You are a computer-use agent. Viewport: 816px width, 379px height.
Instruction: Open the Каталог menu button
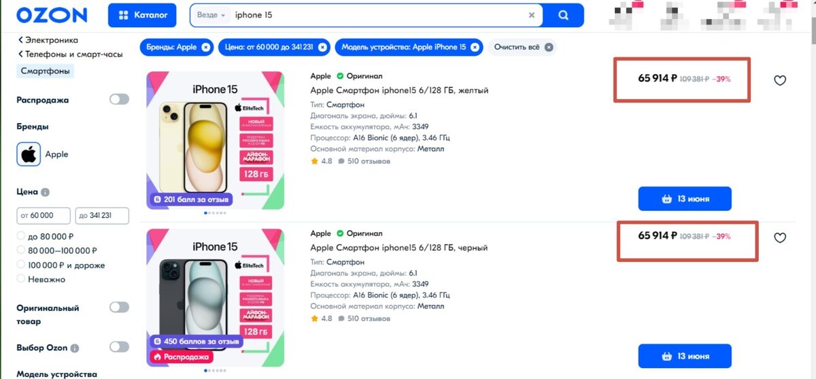142,15
